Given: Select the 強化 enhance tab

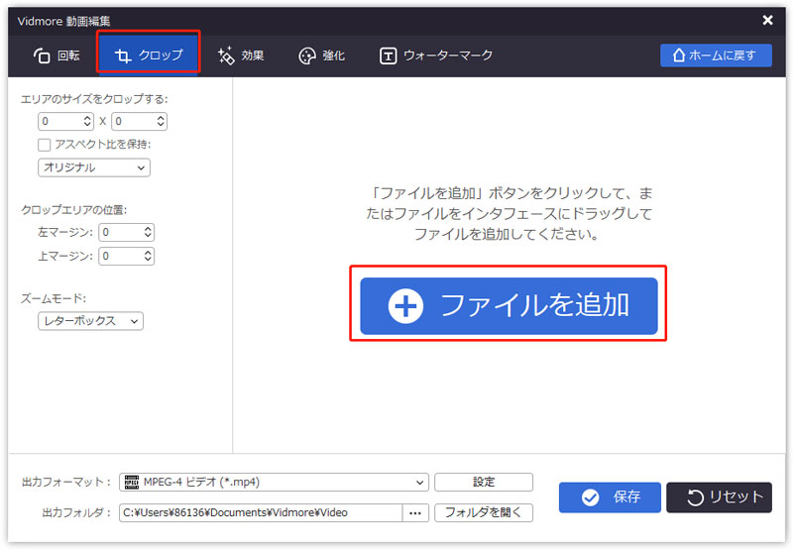Looking at the screenshot, I should pyautogui.click(x=321, y=55).
